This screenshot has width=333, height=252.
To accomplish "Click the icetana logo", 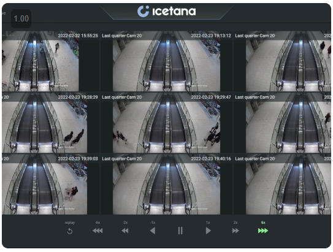I will [x=167, y=11].
